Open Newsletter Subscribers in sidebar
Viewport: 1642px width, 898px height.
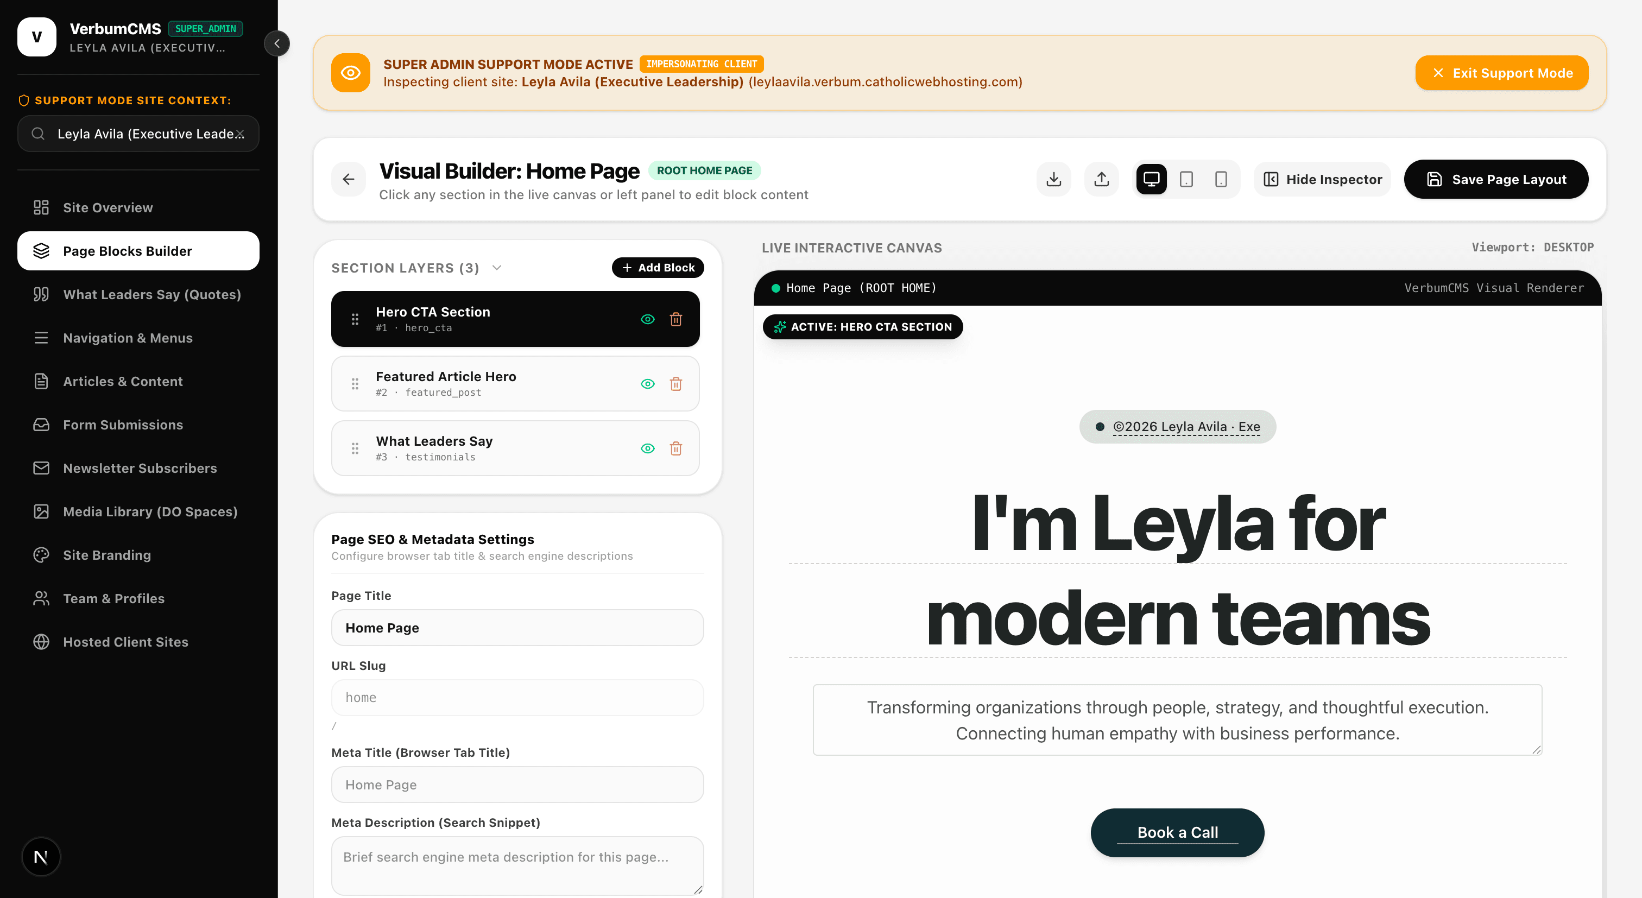click(138, 469)
